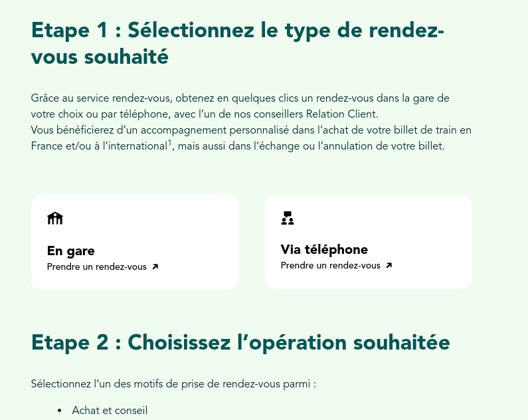Open footnote 1 after the word international

(170, 143)
